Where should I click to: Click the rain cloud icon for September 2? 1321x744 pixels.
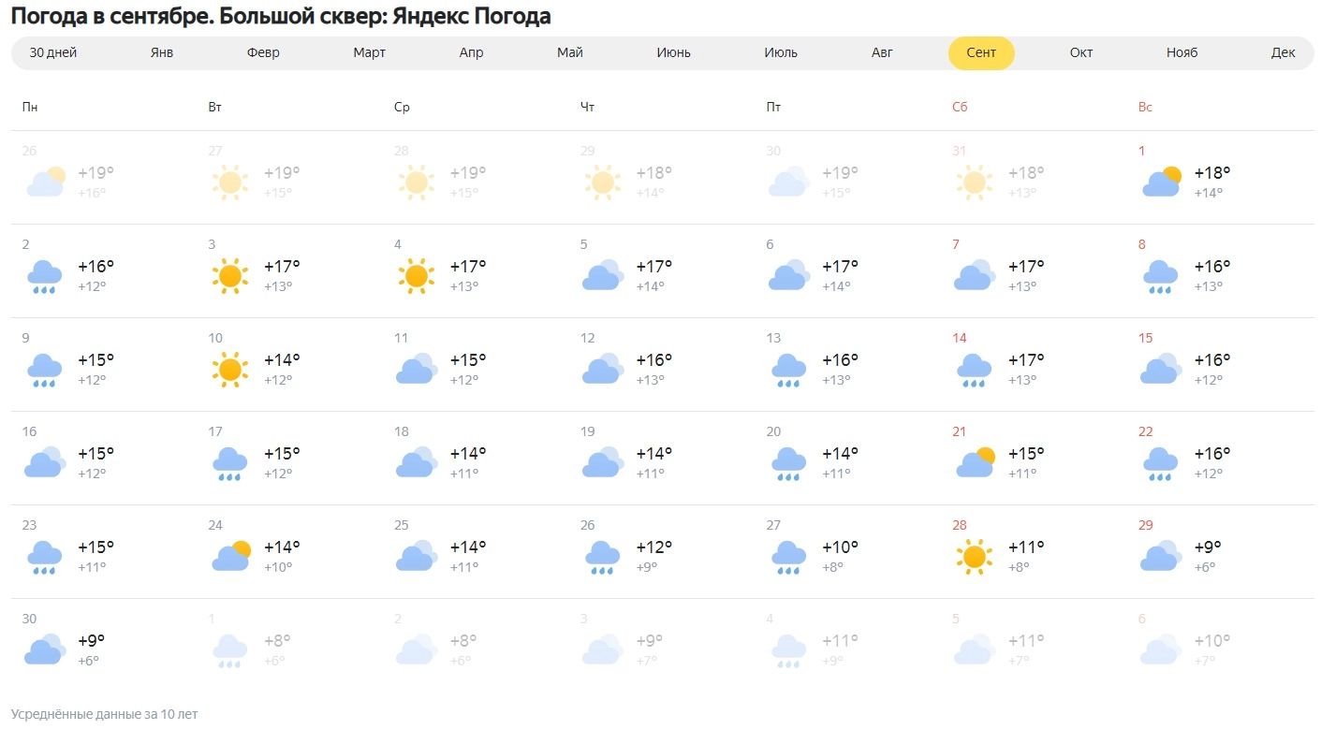click(44, 276)
